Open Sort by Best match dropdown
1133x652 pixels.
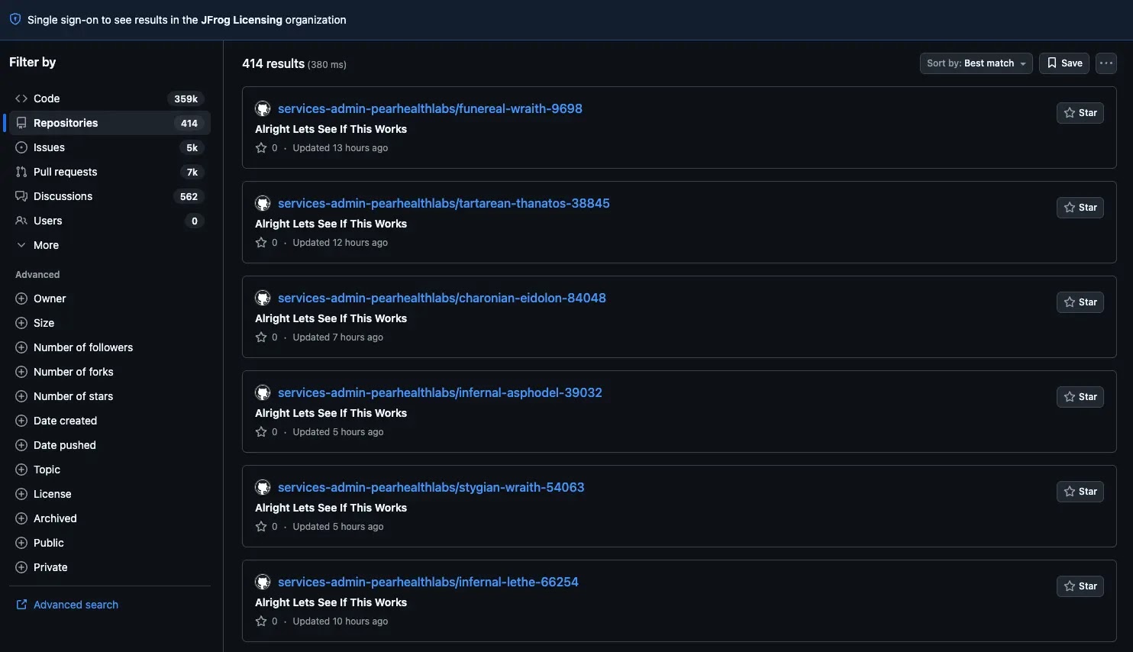[976, 63]
